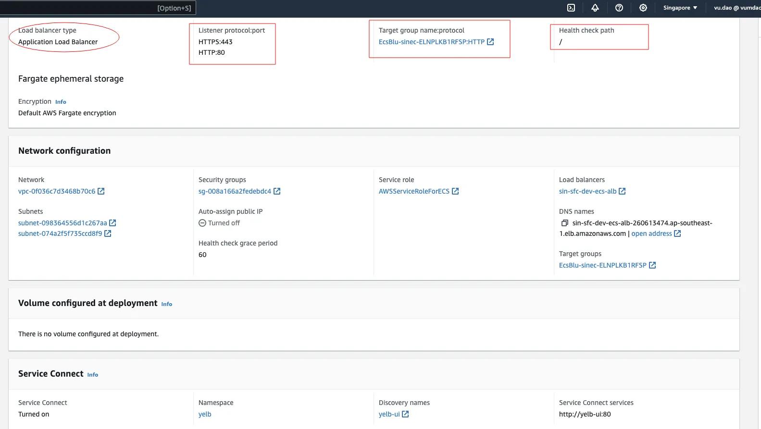Click external icon next to subnet-098364556d1c267aa

point(112,223)
